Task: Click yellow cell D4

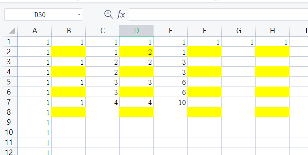Action: pos(136,71)
